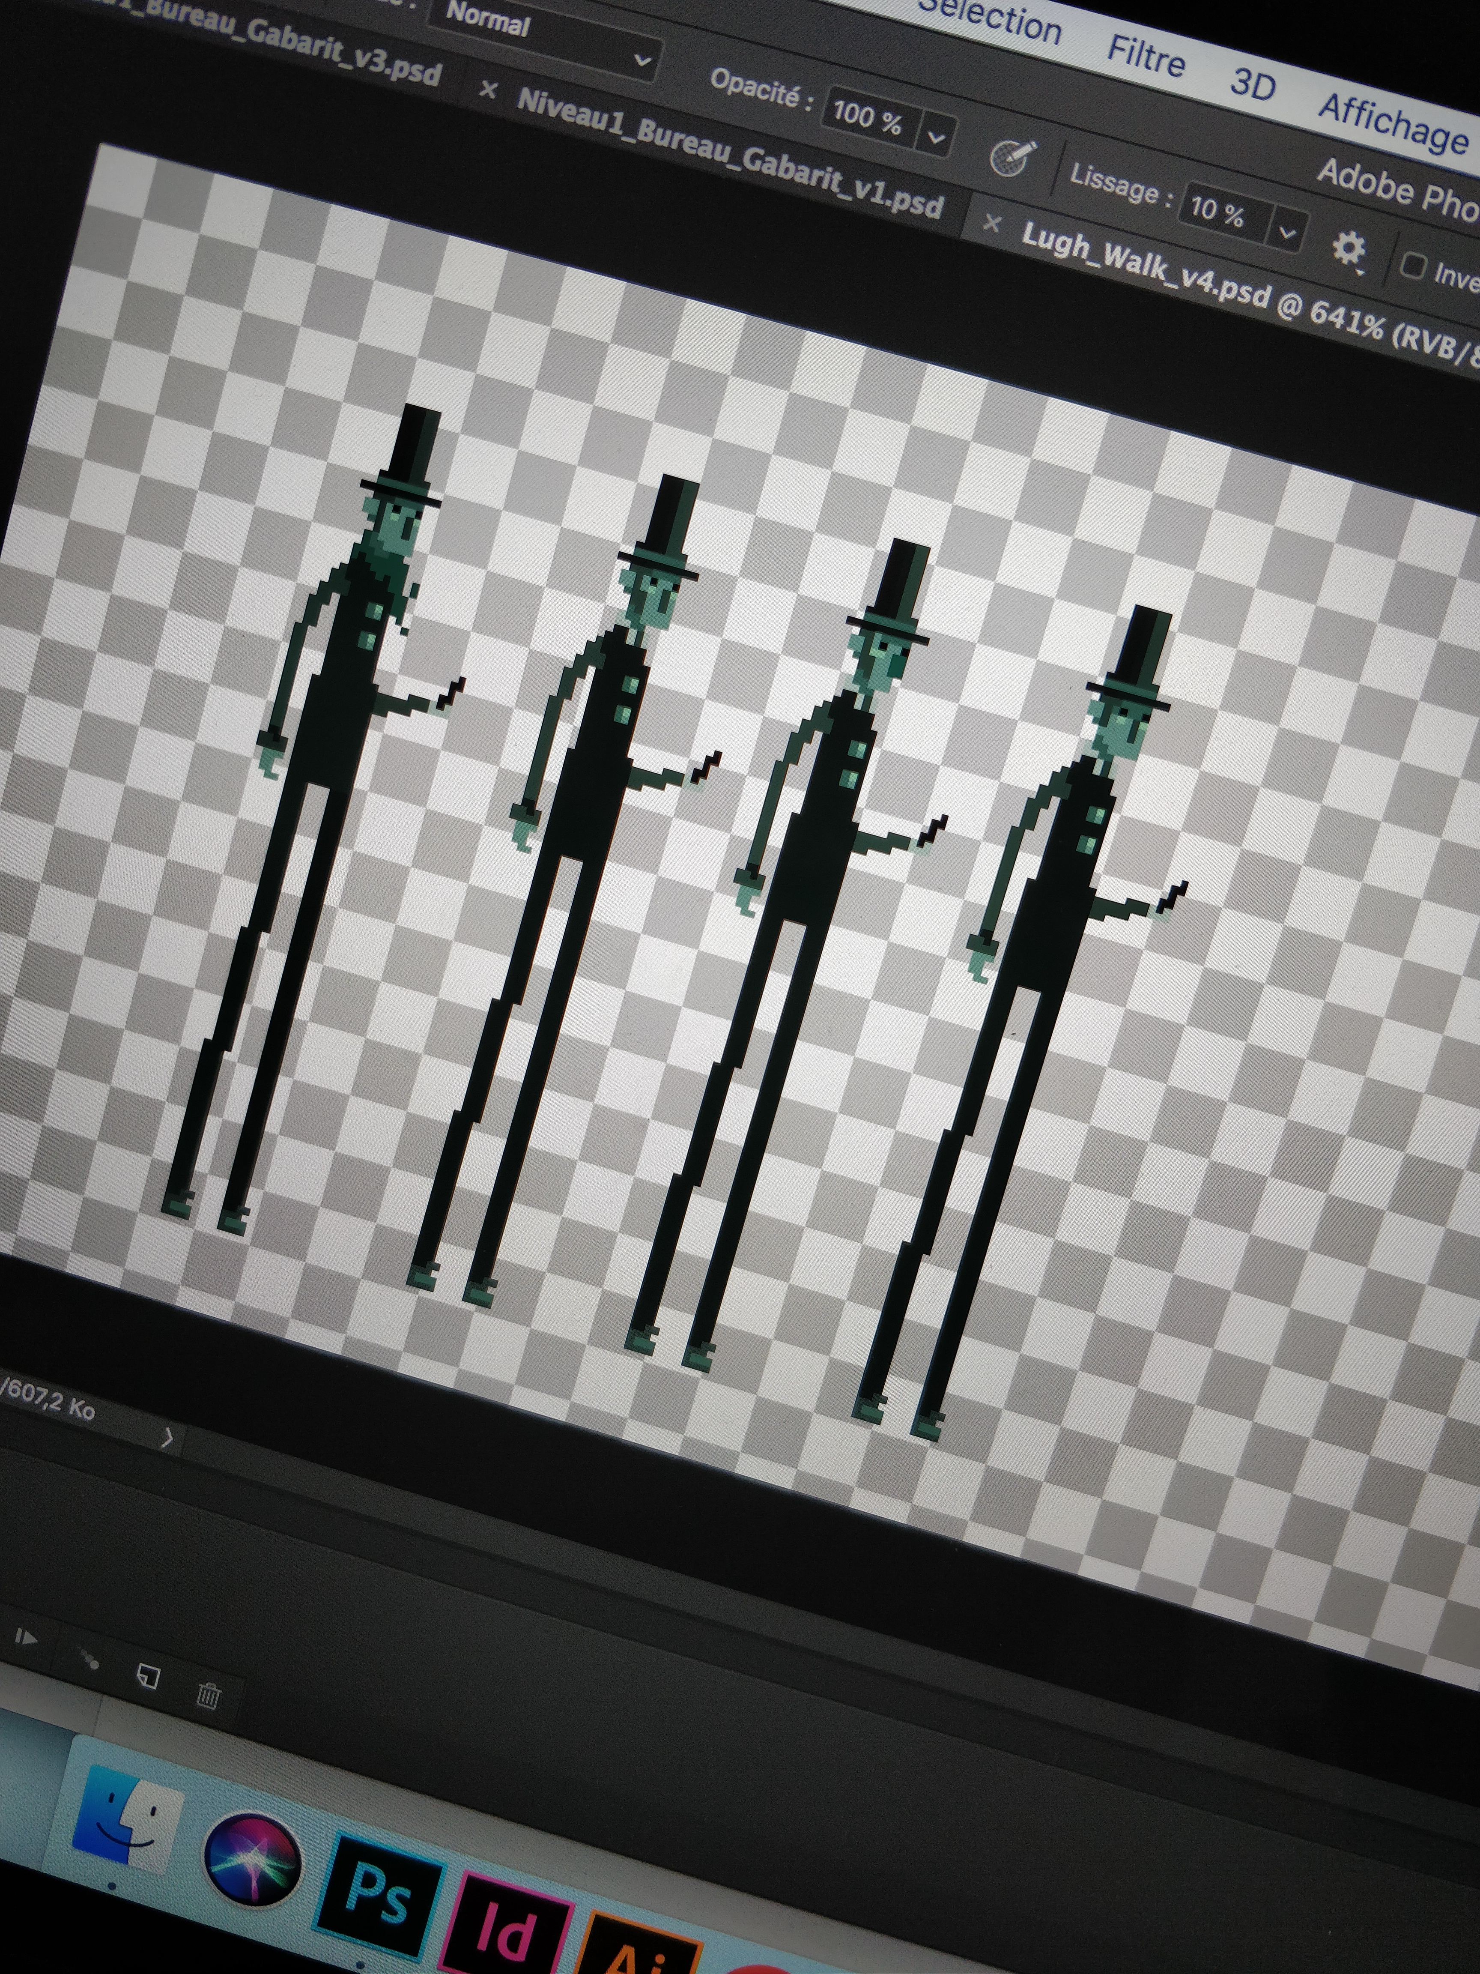Close the Lugh_Walk_v4.psd tab
Viewport: 1480px width, 1974px height.
[x=991, y=223]
